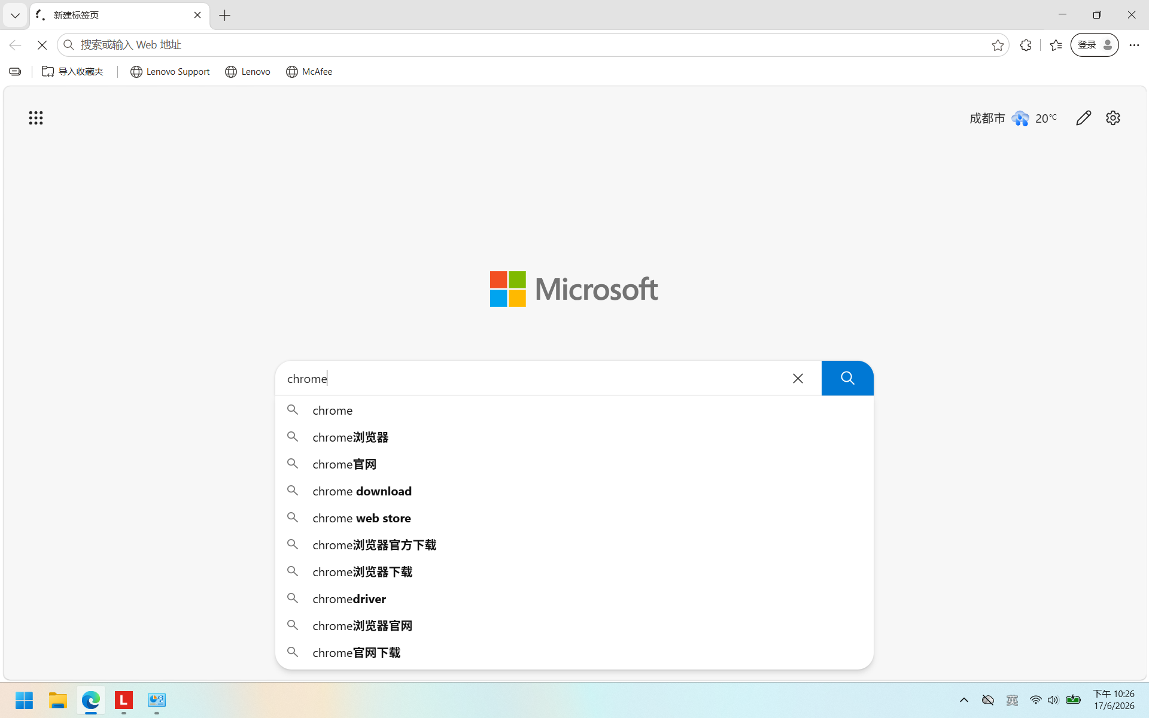Image resolution: width=1149 pixels, height=718 pixels.
Task: Open Wi-Fi network settings tray icon
Action: click(x=1035, y=700)
